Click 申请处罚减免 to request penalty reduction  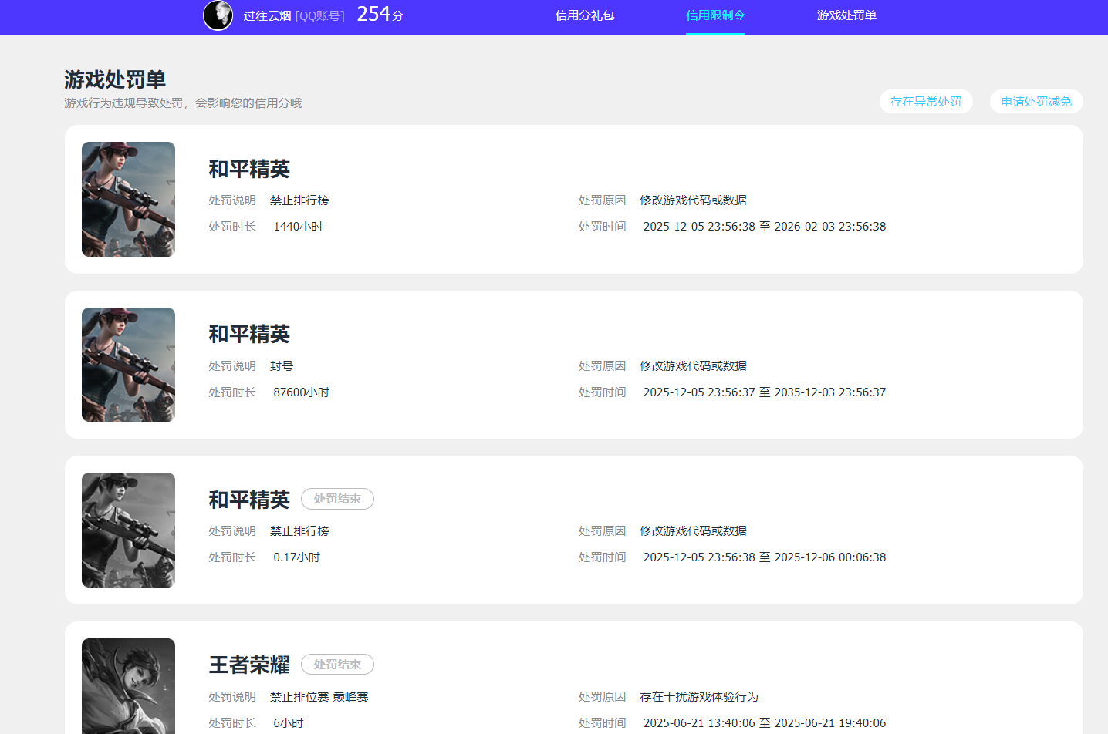click(1035, 101)
